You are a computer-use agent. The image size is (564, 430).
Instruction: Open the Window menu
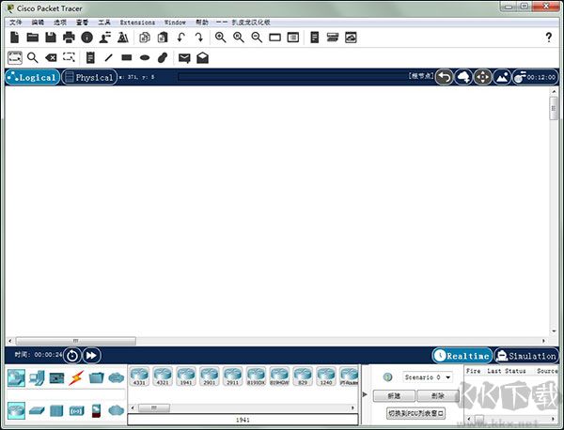[175, 22]
